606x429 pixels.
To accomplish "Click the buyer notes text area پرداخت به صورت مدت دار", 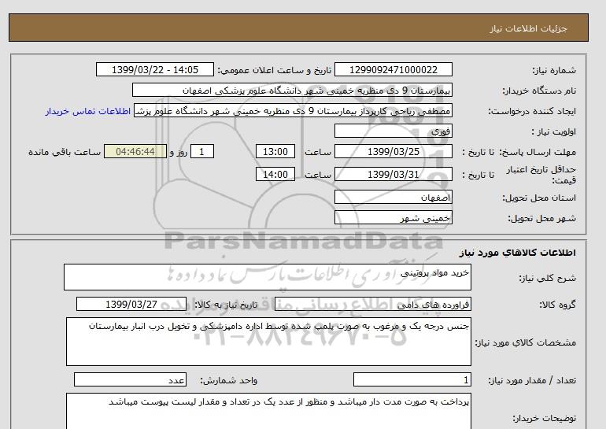I will pos(268,411).
